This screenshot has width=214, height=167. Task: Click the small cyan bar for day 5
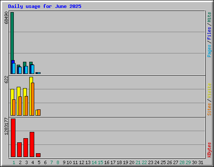(x=39, y=73)
